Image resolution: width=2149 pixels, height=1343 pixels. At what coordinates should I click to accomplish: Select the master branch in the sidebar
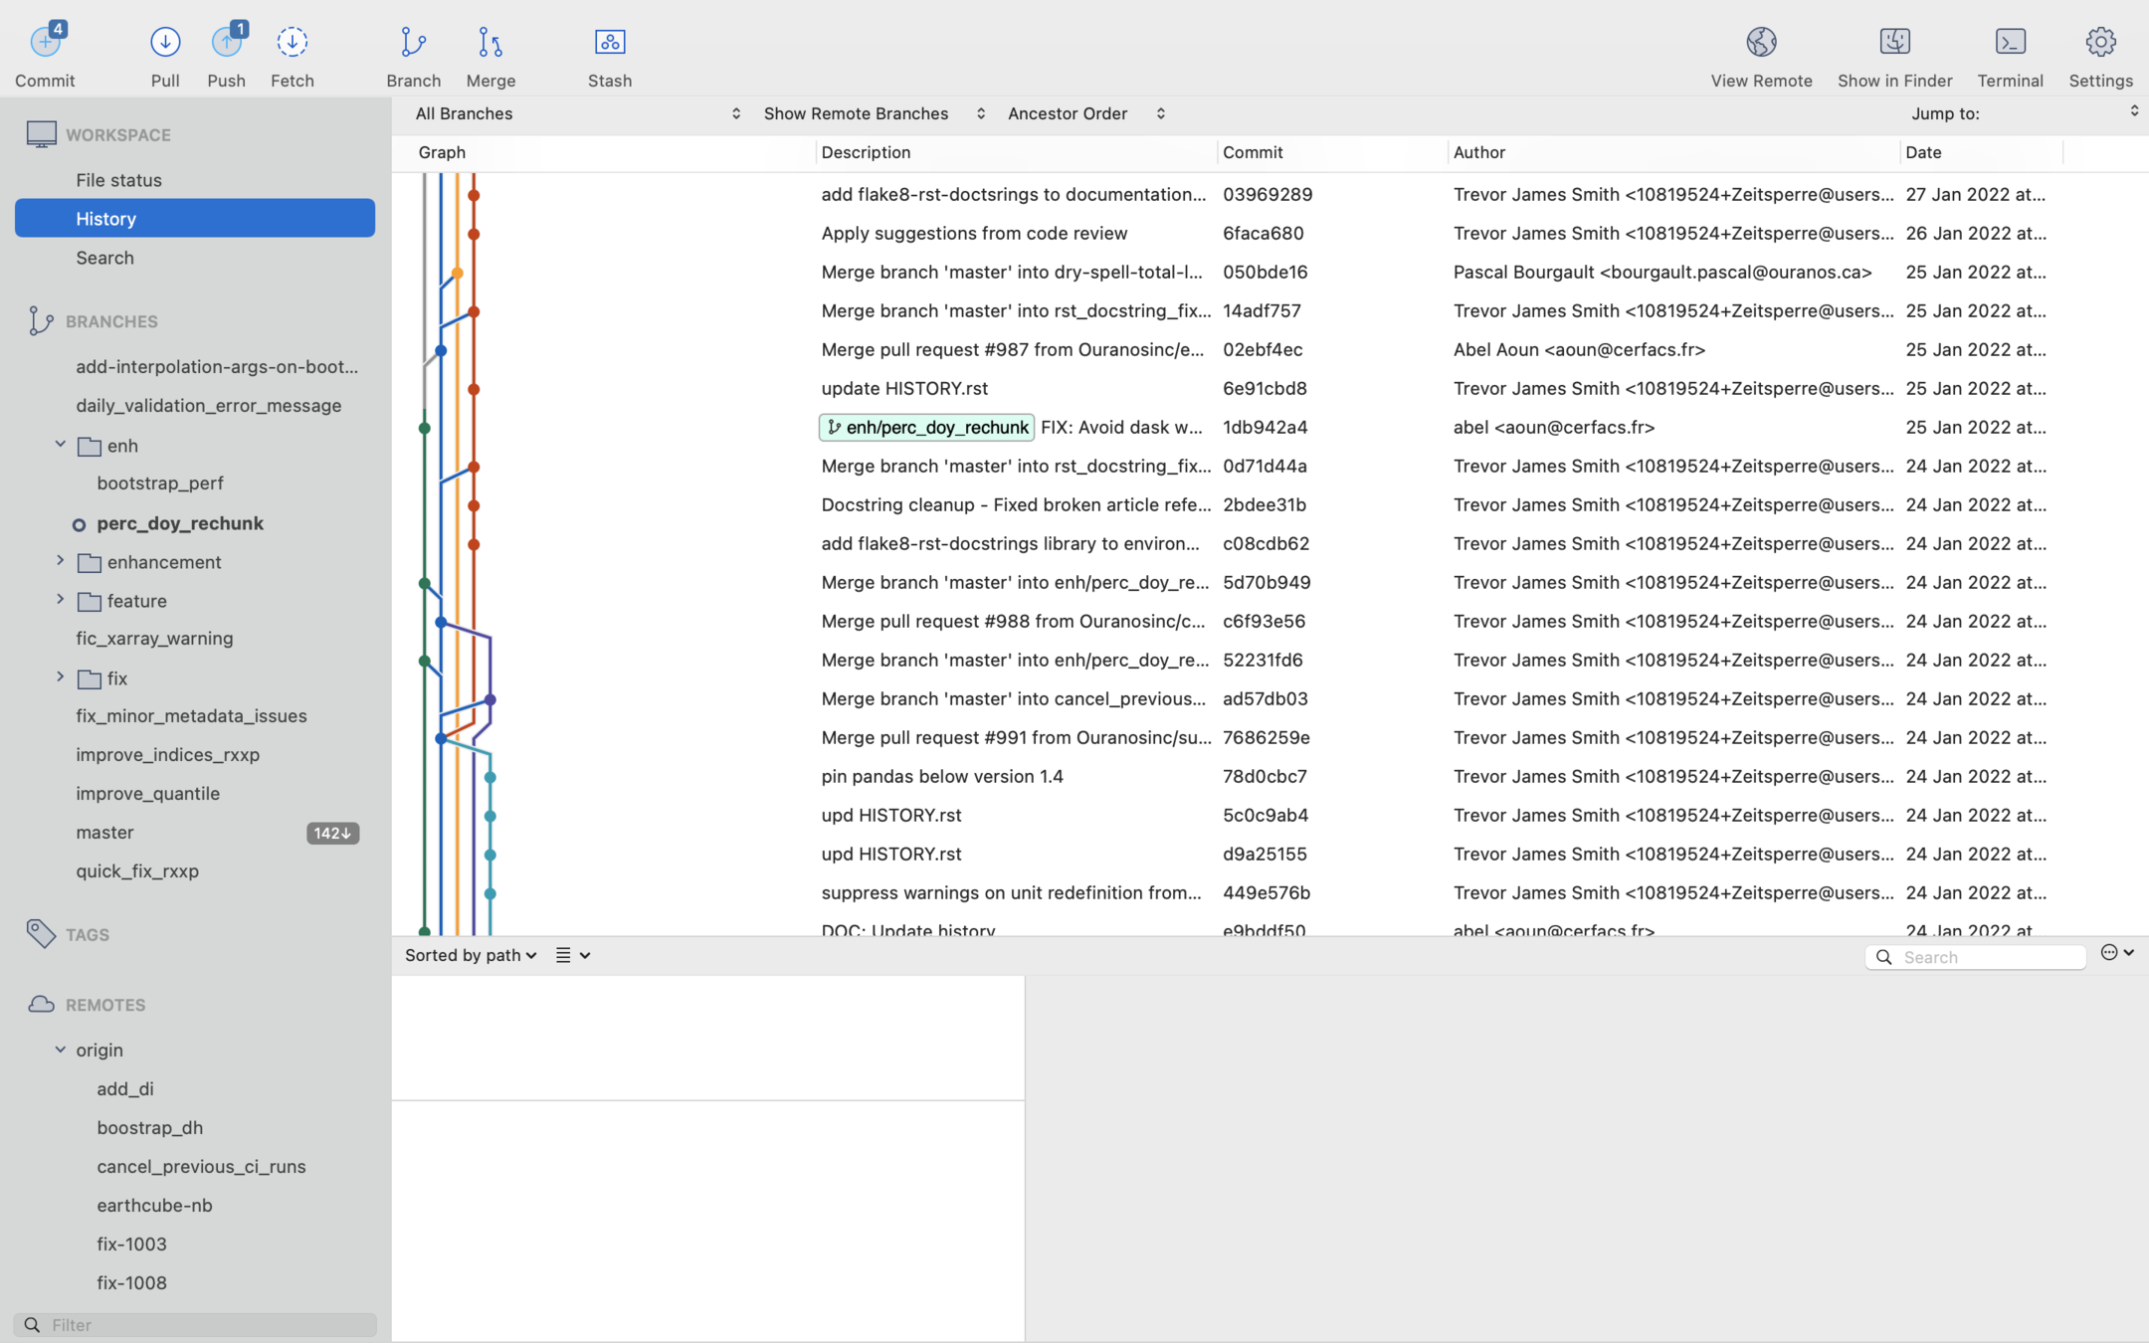tap(104, 833)
